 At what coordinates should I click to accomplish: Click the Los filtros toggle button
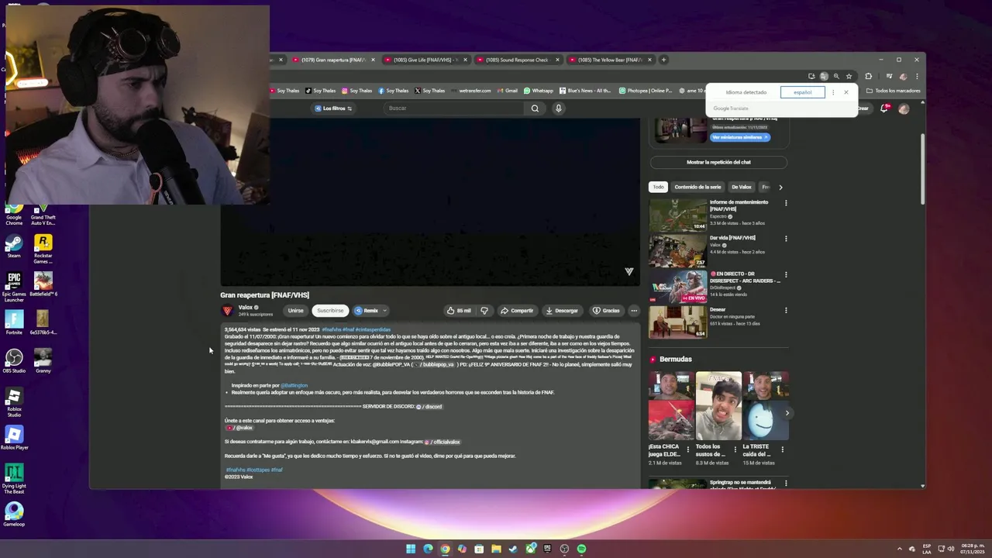(x=333, y=108)
